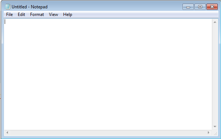Image resolution: width=221 pixels, height=139 pixels.
Task: Click the horizontal scrollbar right arrow
Action: pyautogui.click(x=209, y=132)
